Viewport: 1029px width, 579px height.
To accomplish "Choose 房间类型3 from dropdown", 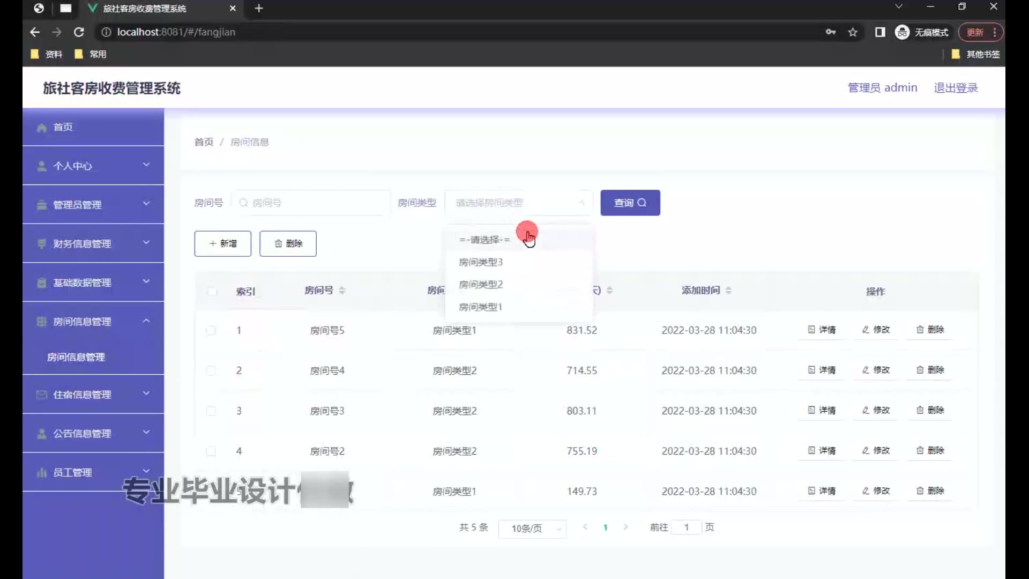I will pos(519,262).
